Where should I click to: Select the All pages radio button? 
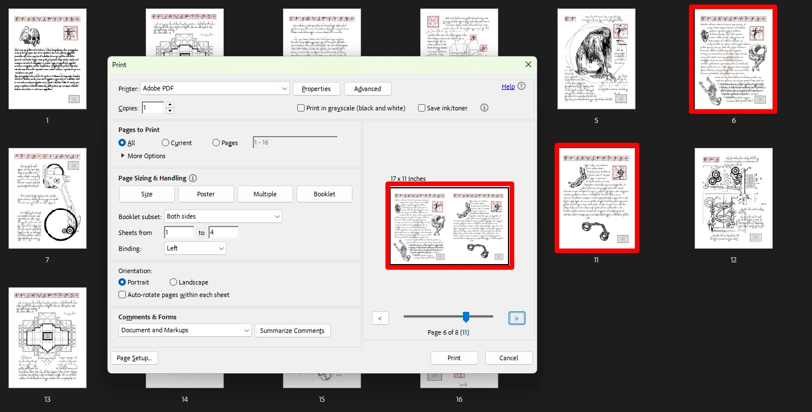[122, 143]
